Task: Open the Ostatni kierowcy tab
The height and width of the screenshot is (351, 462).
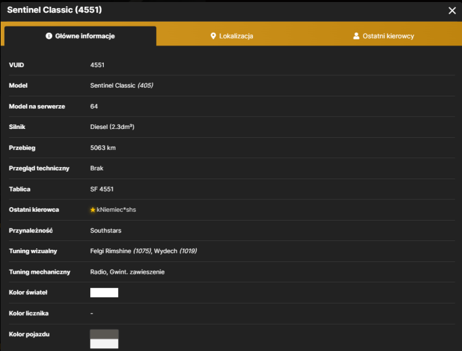Action: [383, 36]
